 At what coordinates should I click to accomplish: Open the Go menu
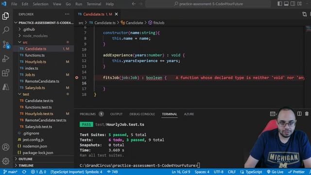[68, 4]
